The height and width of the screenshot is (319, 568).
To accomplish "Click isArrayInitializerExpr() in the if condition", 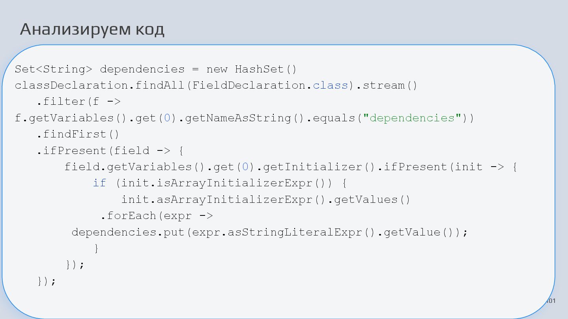I will click(x=230, y=183).
